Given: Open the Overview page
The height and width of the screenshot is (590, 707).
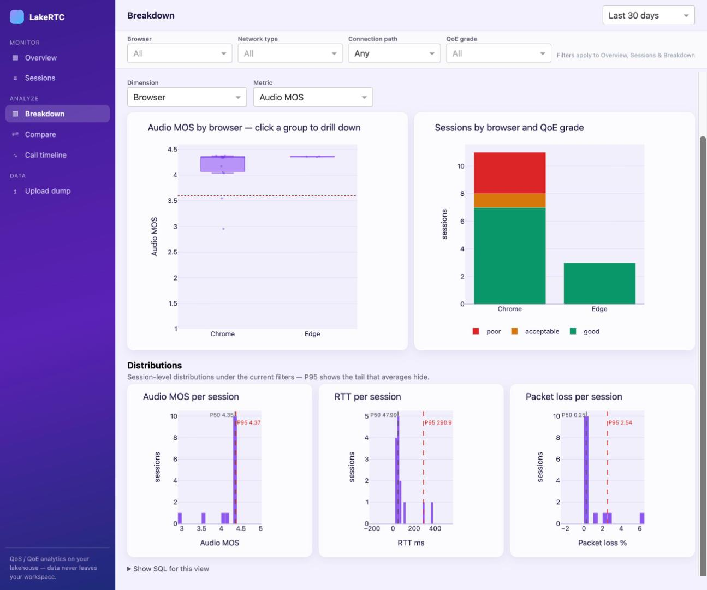Looking at the screenshot, I should [x=57, y=58].
